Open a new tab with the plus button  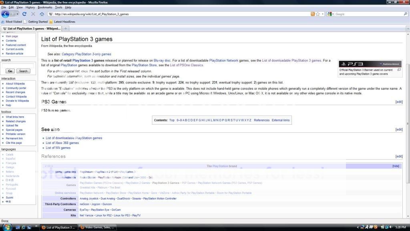pos(66,28)
